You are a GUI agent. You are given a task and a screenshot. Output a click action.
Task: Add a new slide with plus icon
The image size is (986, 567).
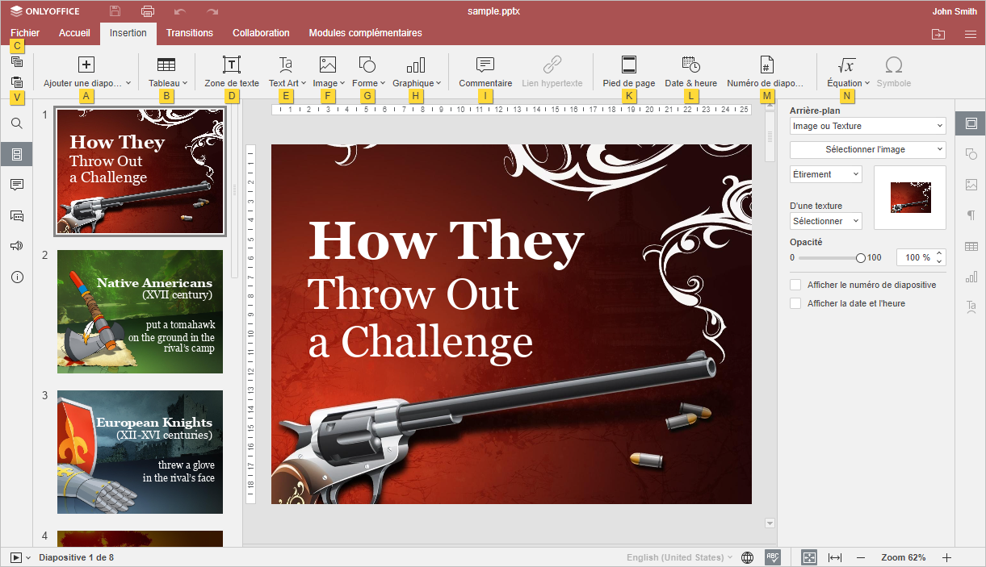pos(86,65)
